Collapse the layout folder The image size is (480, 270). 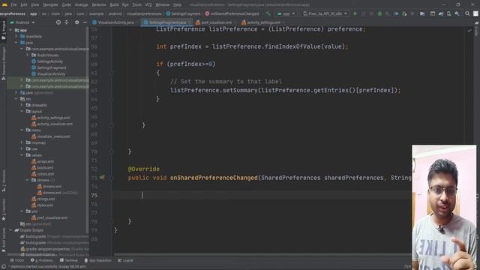22,112
